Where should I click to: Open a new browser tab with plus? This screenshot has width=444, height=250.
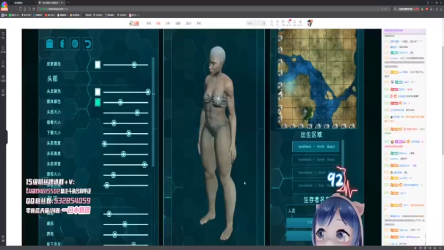[68, 3]
